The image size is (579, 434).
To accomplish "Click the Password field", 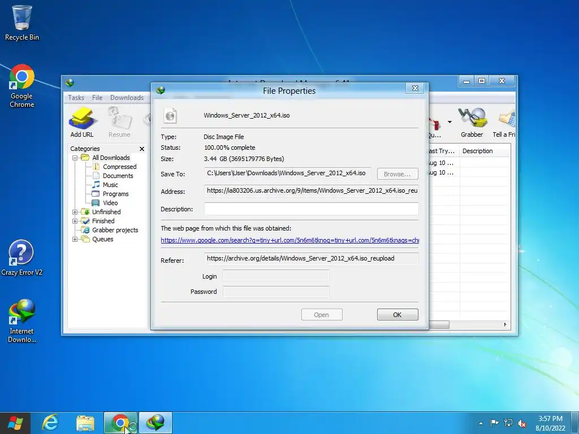I will [276, 292].
